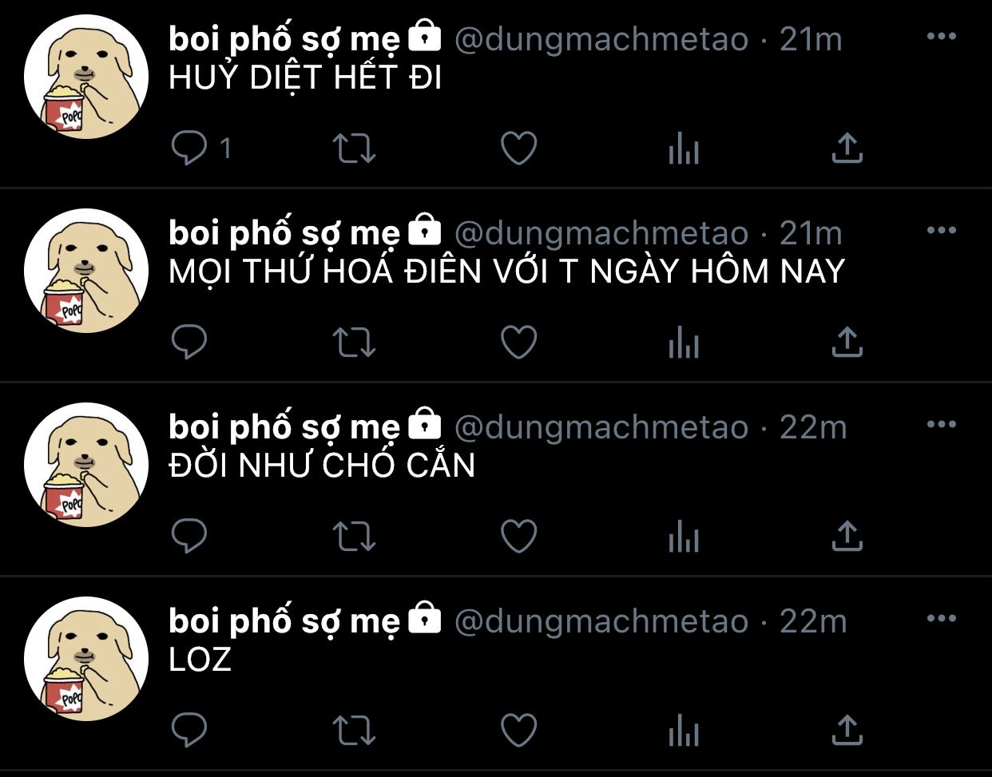
Task: Reply to the 'ĐỜI NHƯ CHÓ CẮN' tweet
Action: [190, 537]
